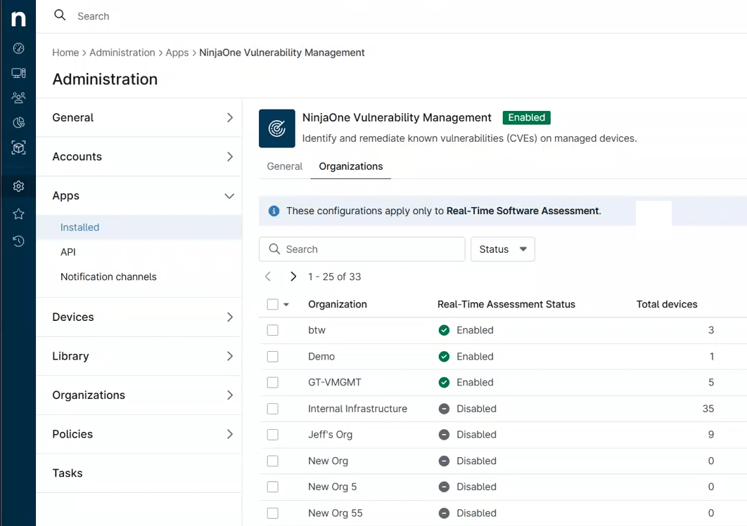Expand the Organizations sidebar section
This screenshot has height=526, width=747.
(x=139, y=395)
